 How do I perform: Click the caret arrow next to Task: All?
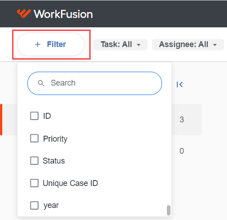coord(139,45)
